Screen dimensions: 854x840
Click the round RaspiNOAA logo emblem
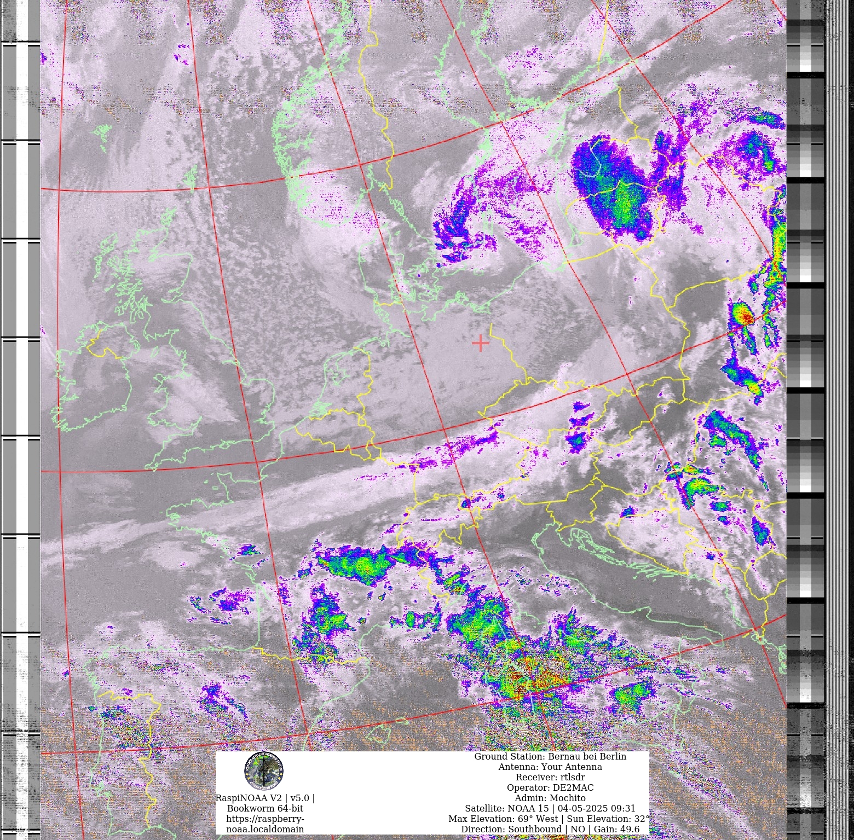[264, 771]
